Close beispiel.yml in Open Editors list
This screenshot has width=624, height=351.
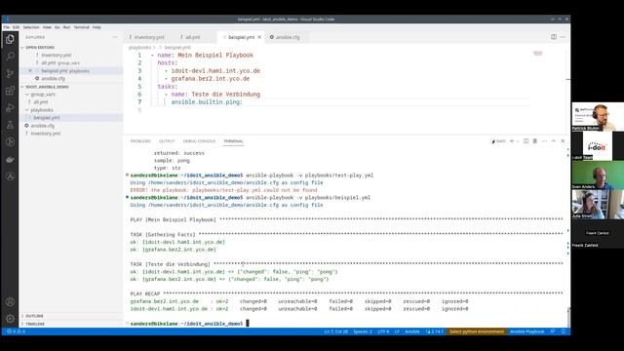[30, 71]
